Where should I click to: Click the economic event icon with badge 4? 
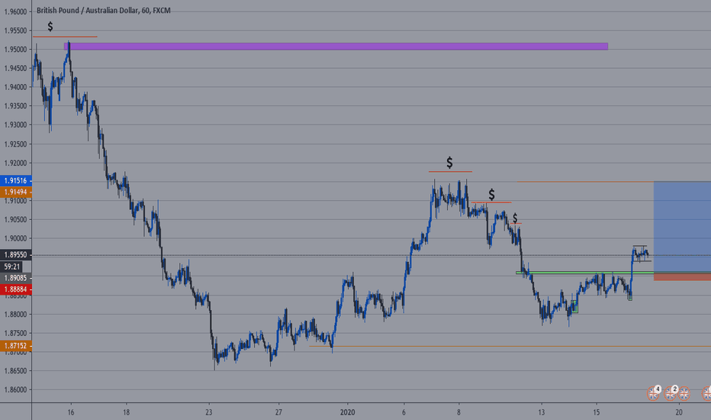tap(655, 393)
